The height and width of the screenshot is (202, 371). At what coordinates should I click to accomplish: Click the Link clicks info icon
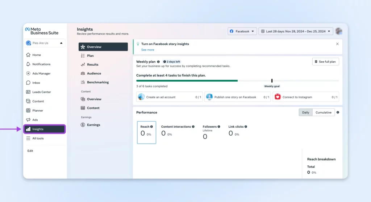click(246, 127)
